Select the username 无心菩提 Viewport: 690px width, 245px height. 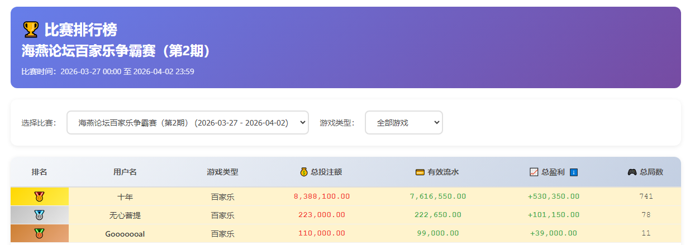125,215
